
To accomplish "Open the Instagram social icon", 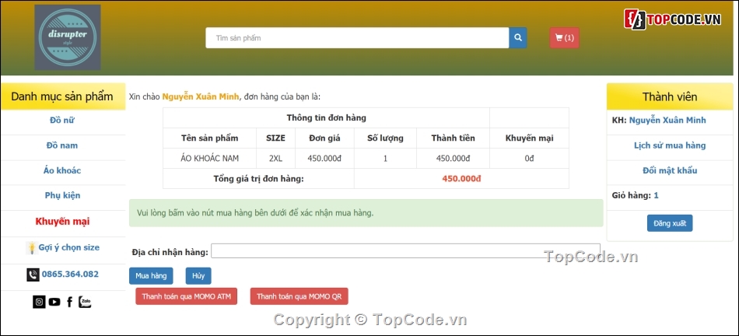I will (39, 302).
